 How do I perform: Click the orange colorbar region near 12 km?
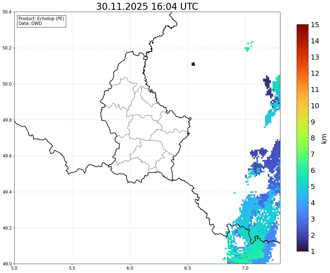[x=303, y=73]
